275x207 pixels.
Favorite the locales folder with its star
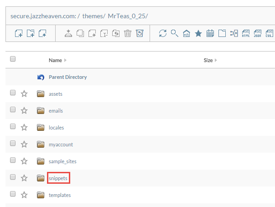tap(24, 127)
